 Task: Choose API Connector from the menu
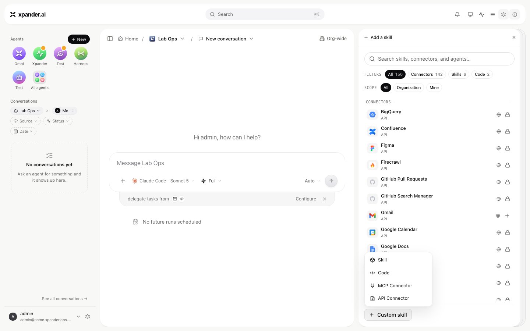click(398, 298)
